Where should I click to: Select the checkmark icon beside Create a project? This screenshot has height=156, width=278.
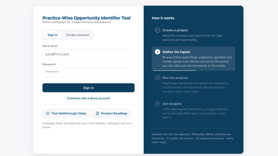point(157,30)
